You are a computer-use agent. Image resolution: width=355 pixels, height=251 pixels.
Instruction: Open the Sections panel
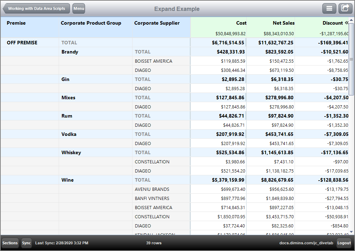(10, 243)
